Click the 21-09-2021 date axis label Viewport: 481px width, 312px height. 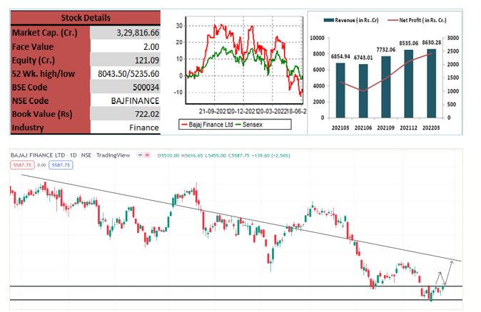point(214,111)
